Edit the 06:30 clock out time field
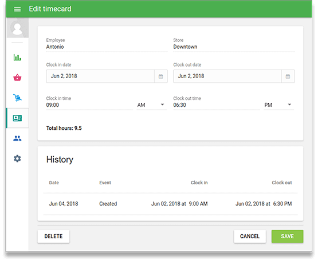The width and height of the screenshot is (318, 259). (x=217, y=105)
